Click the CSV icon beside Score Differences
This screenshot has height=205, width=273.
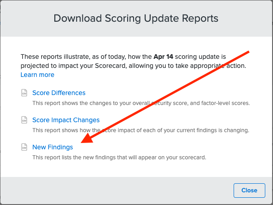coord(24,93)
